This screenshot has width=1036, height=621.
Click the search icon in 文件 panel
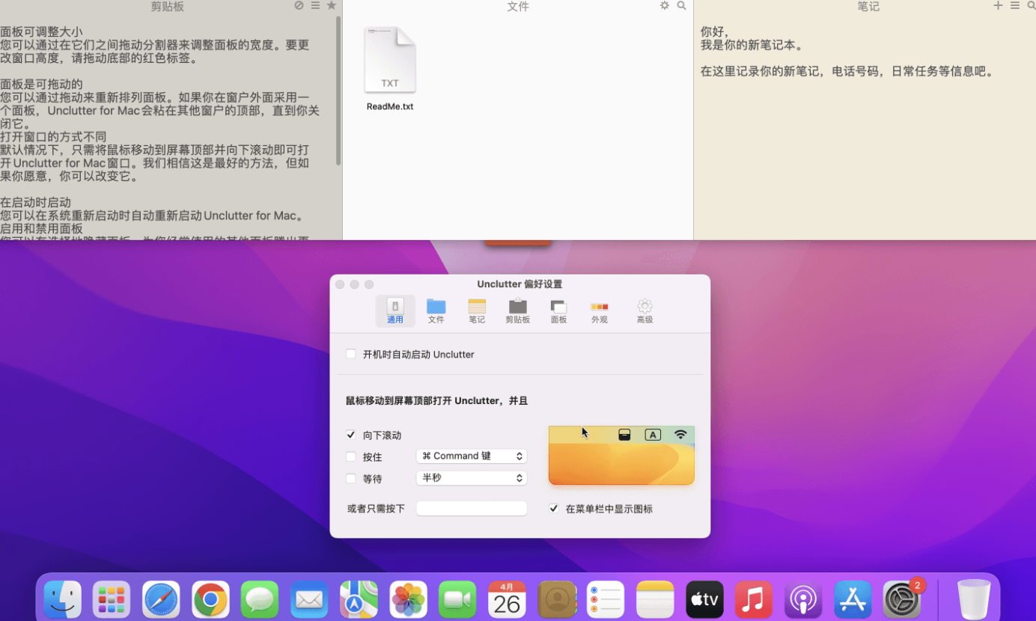pyautogui.click(x=681, y=6)
